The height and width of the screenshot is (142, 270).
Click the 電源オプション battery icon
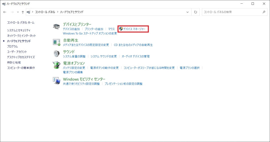pos(56,65)
